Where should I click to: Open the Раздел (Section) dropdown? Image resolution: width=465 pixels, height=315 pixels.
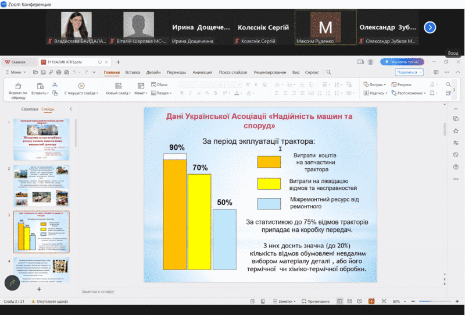click(162, 93)
